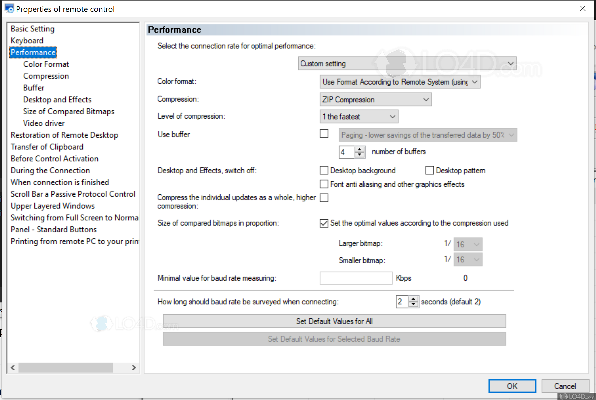Open the ZIP Compression dropdown

click(375, 100)
